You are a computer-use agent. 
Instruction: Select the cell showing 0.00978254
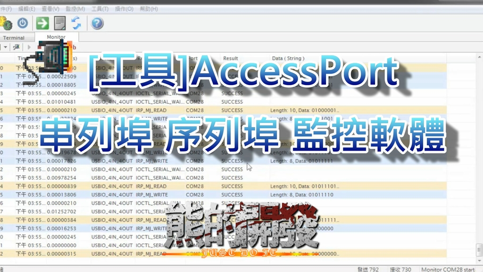[x=62, y=178]
